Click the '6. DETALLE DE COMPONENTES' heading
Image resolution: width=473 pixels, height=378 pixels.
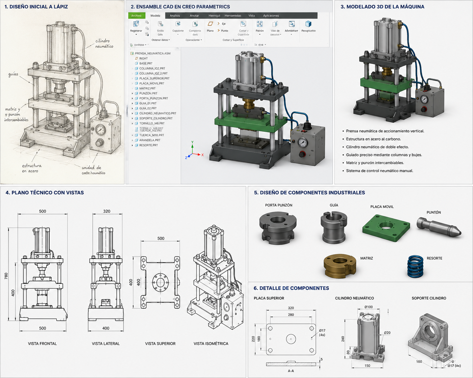point(291,288)
